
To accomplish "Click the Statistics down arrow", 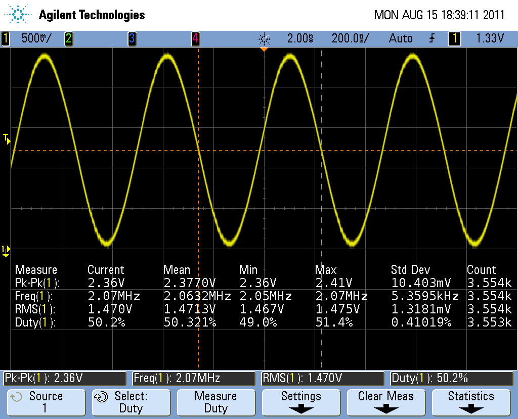I will tap(471, 409).
